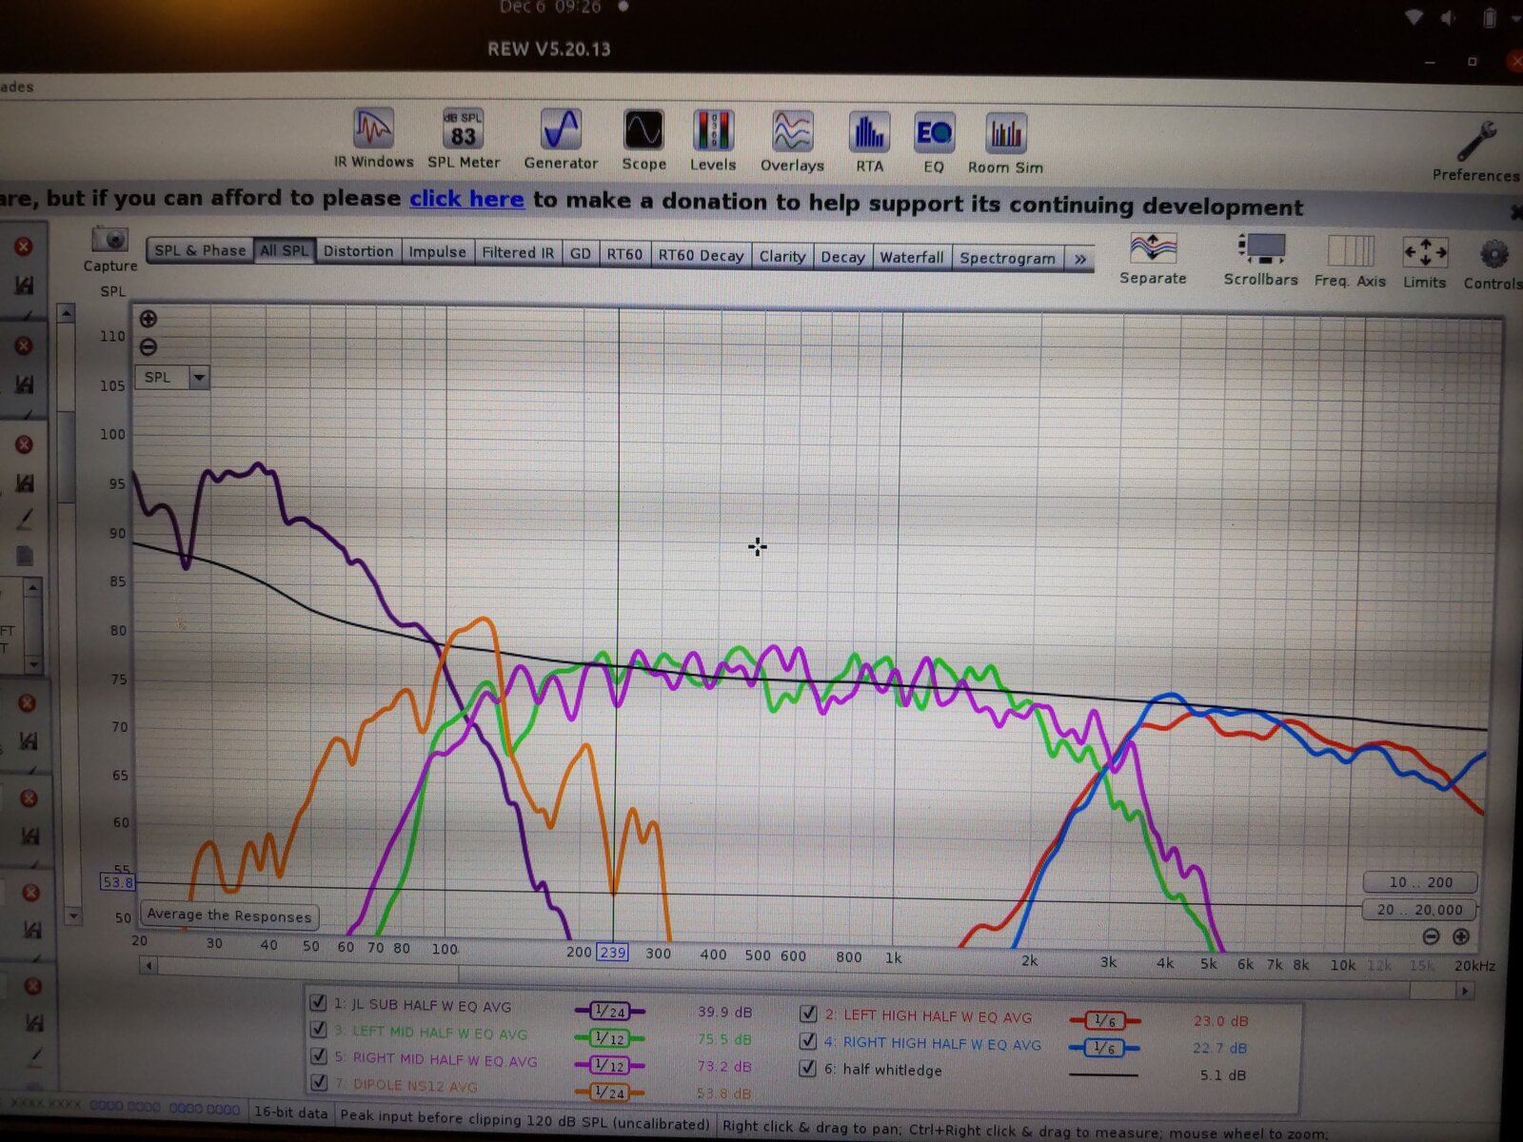Toggle the DIPOLE NS12 AVG trace checkbox
Viewport: 1523px width, 1142px height.
click(319, 1083)
